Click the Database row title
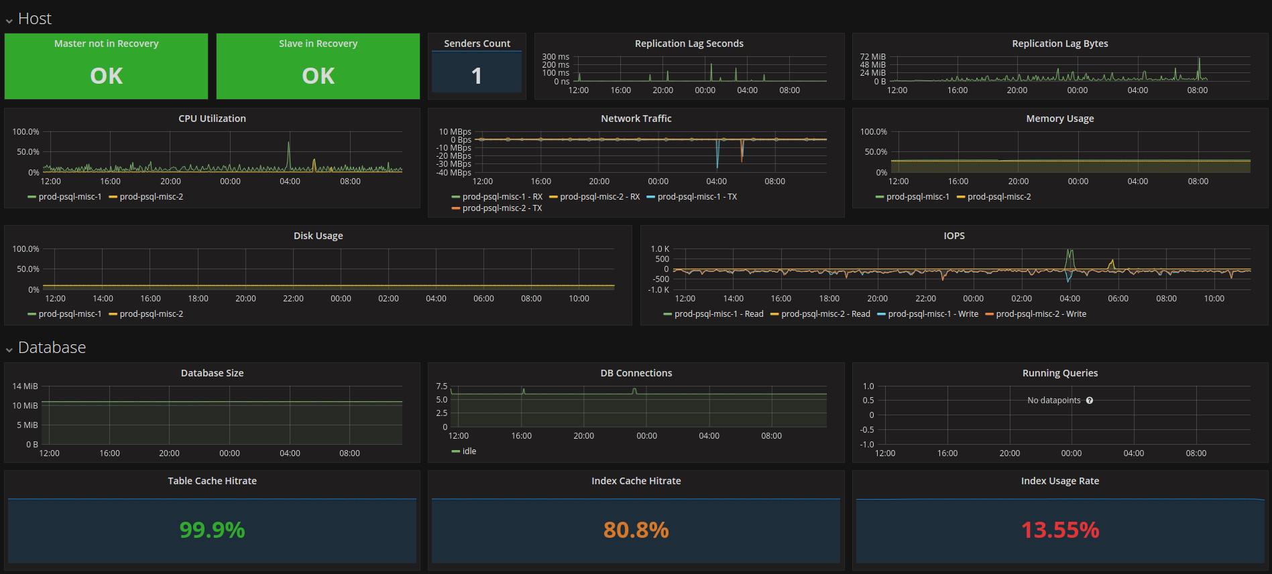Image resolution: width=1272 pixels, height=574 pixels. click(x=52, y=348)
